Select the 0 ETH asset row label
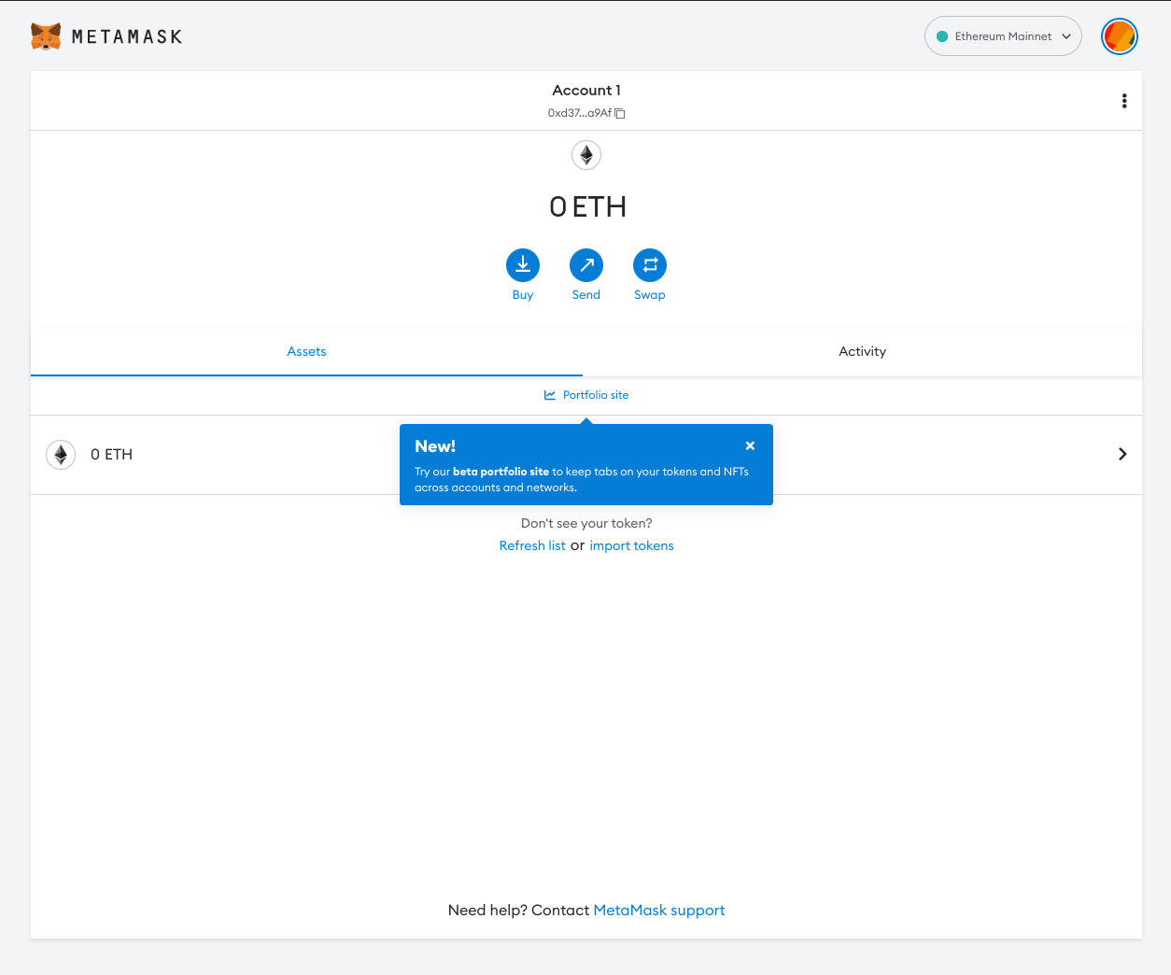 (x=111, y=455)
